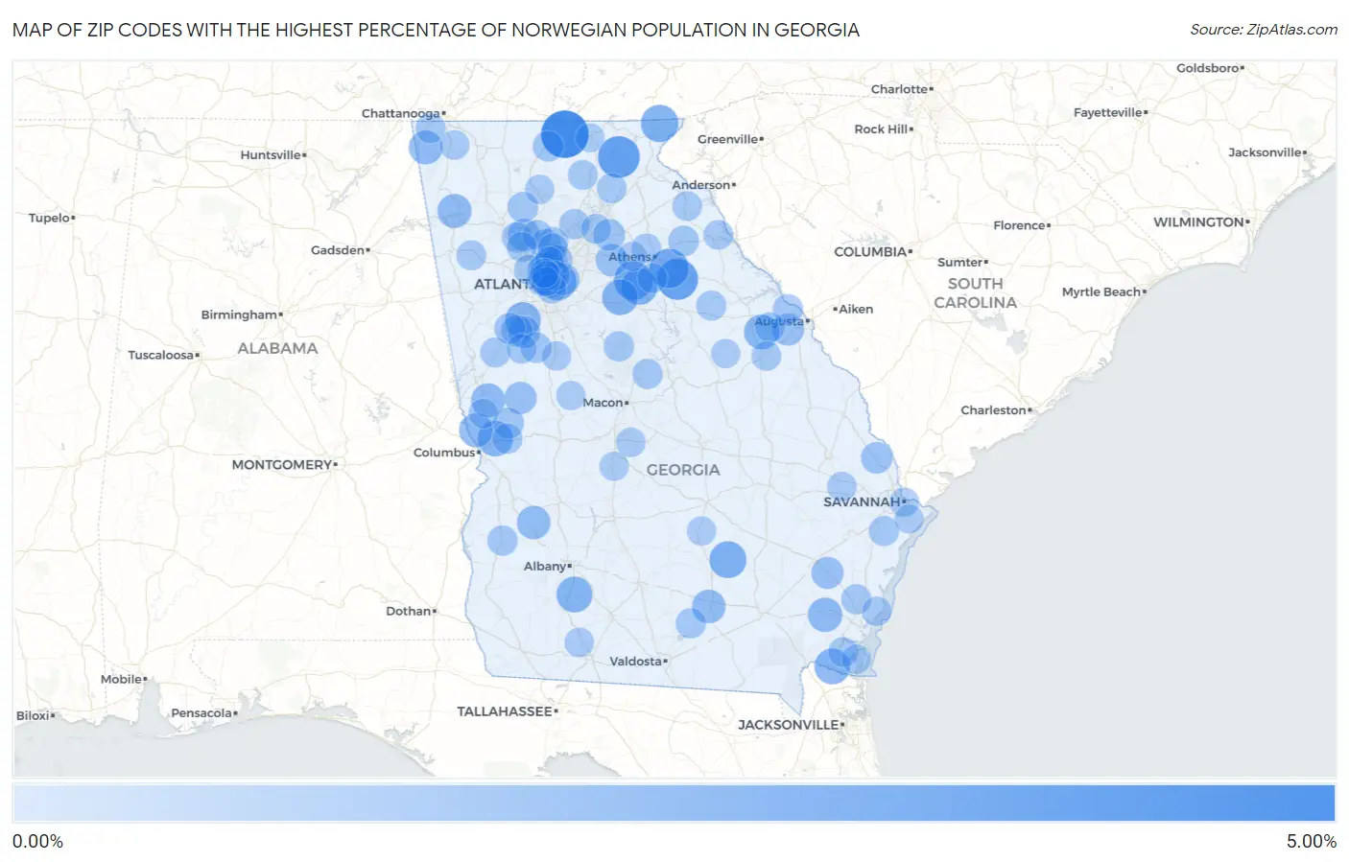Click the Huntsville city label

(271, 154)
